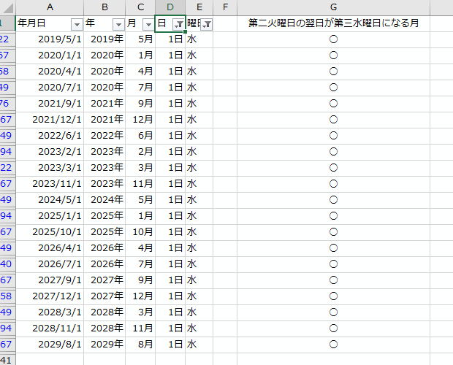Select cell containing 2021/12/1
Viewport: 453px width, 365px height.
pyautogui.click(x=50, y=120)
